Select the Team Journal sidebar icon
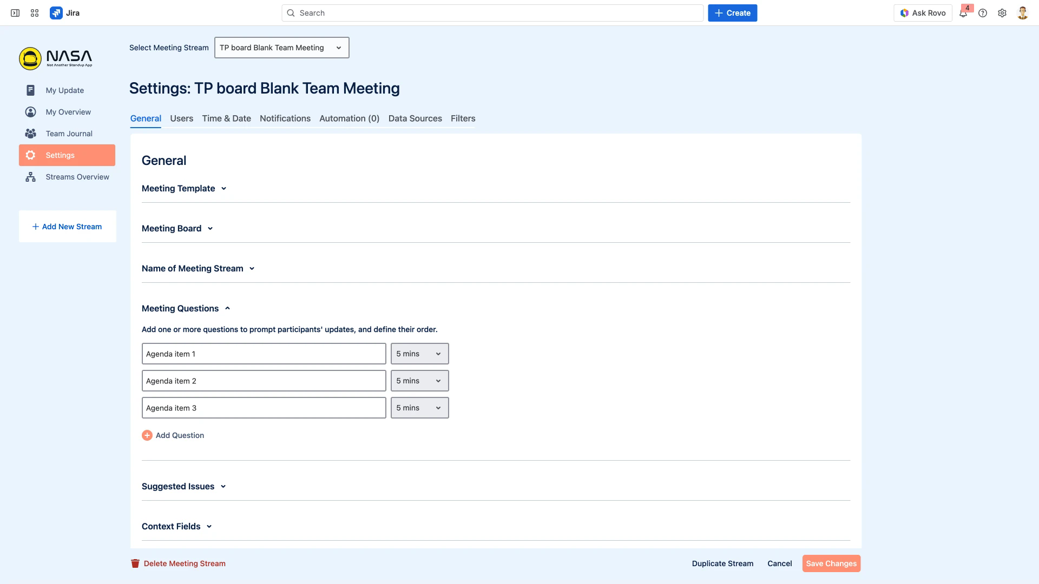Viewport: 1039px width, 584px height. point(30,134)
